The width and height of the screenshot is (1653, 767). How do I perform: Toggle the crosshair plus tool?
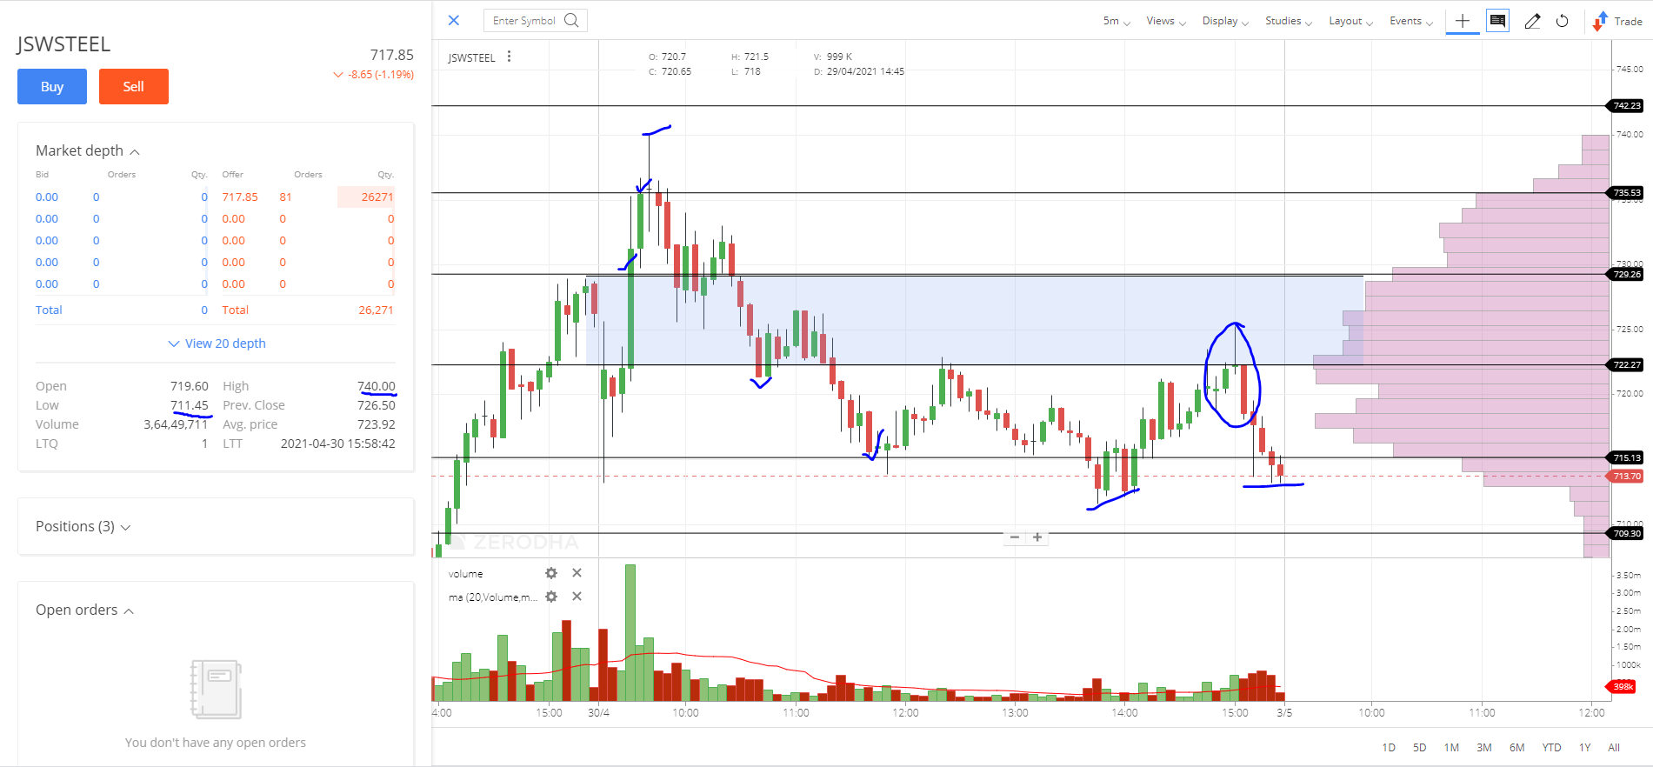(x=1463, y=21)
